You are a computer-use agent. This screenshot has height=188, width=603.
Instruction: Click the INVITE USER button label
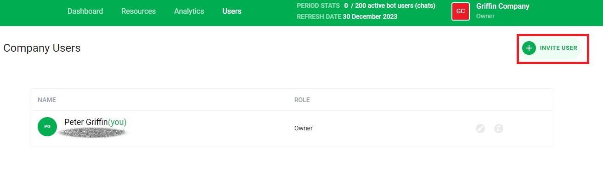[x=558, y=48]
